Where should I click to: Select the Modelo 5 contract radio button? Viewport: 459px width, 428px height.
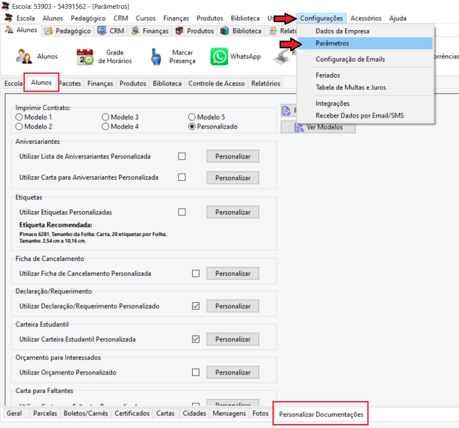[x=192, y=117]
